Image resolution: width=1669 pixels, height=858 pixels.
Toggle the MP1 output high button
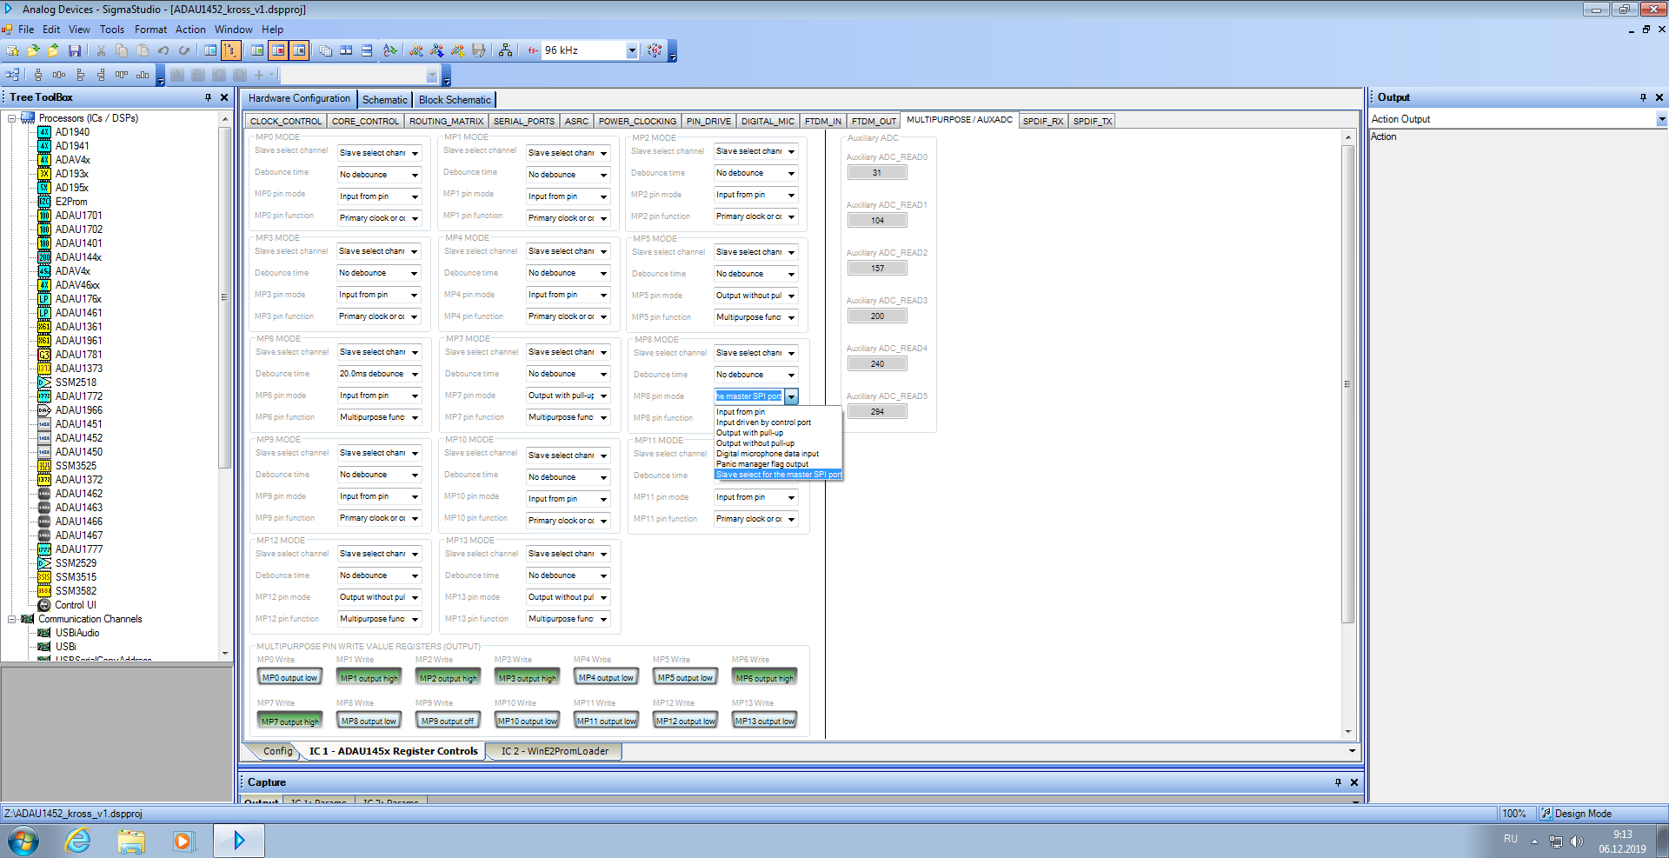(369, 678)
